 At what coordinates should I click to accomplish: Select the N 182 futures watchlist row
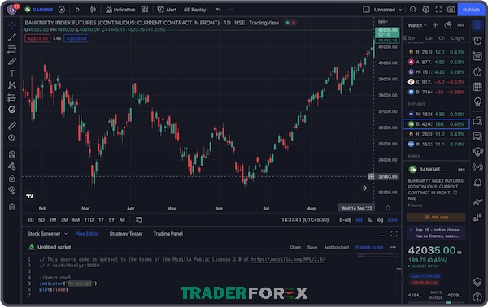pyautogui.click(x=436, y=114)
